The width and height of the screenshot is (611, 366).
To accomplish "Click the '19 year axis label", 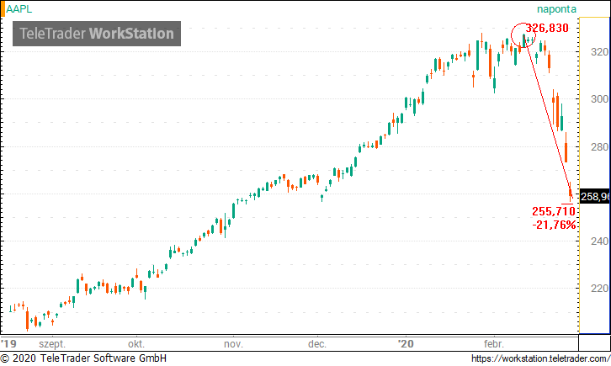I will click(x=8, y=344).
